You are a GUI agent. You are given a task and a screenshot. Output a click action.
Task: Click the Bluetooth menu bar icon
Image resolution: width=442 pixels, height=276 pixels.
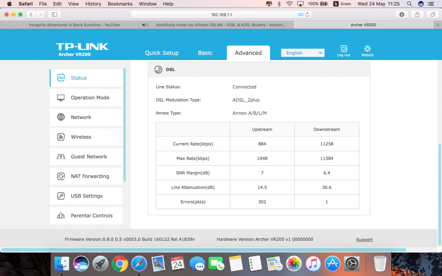(x=279, y=4)
